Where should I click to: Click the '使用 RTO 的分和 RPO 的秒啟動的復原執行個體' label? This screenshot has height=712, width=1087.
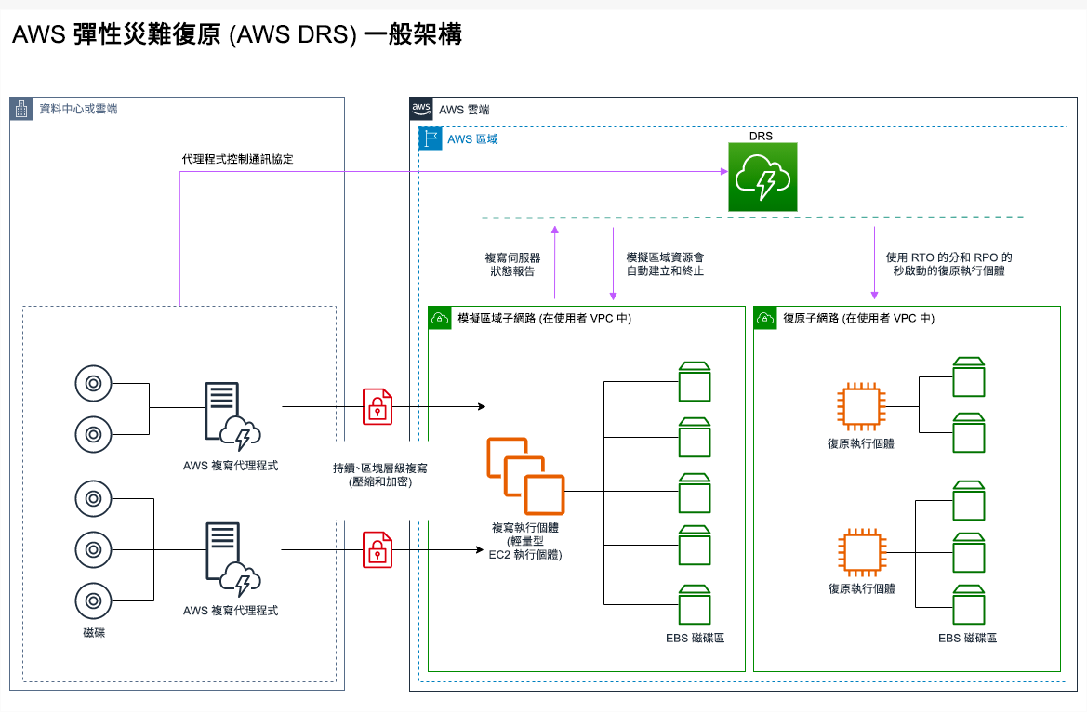949,264
